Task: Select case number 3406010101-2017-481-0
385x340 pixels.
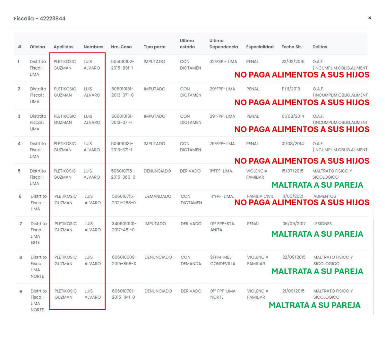Action: click(124, 227)
